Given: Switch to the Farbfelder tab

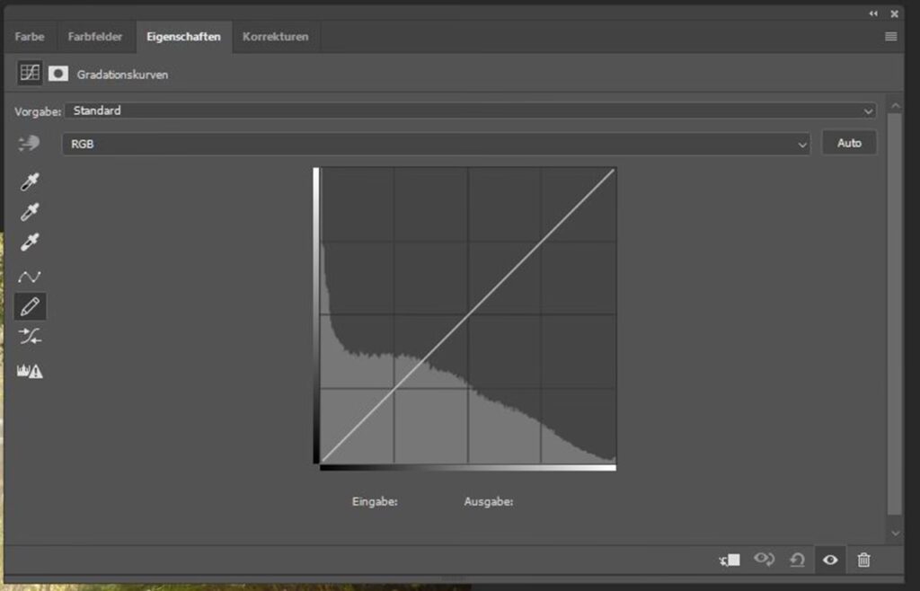Looking at the screenshot, I should click(95, 37).
